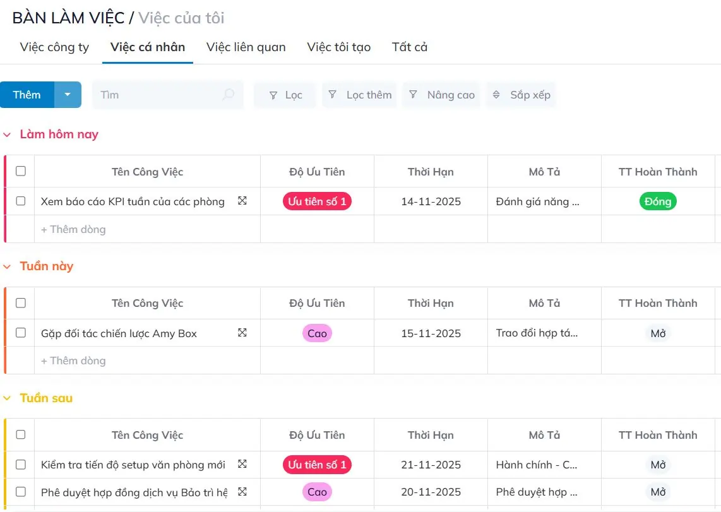Open the Việc công ty tab

[x=54, y=47]
